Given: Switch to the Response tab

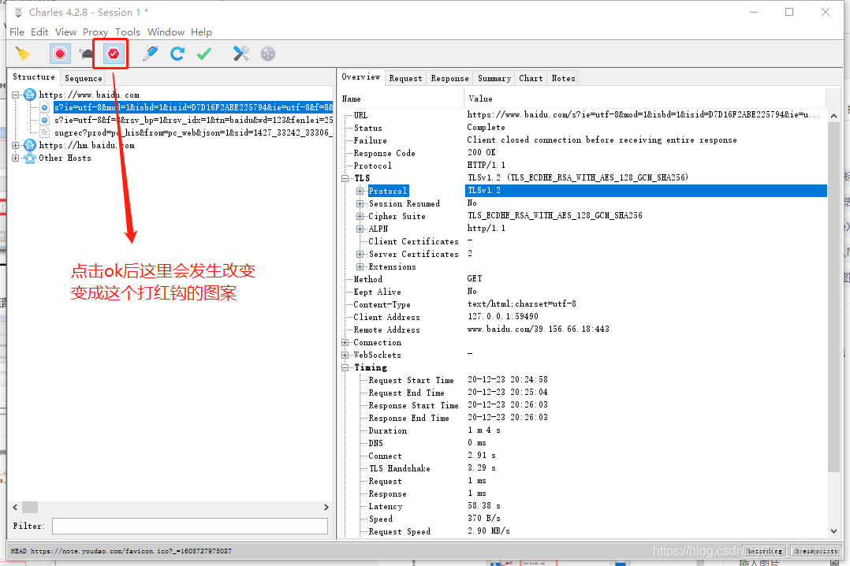Looking at the screenshot, I should (450, 78).
